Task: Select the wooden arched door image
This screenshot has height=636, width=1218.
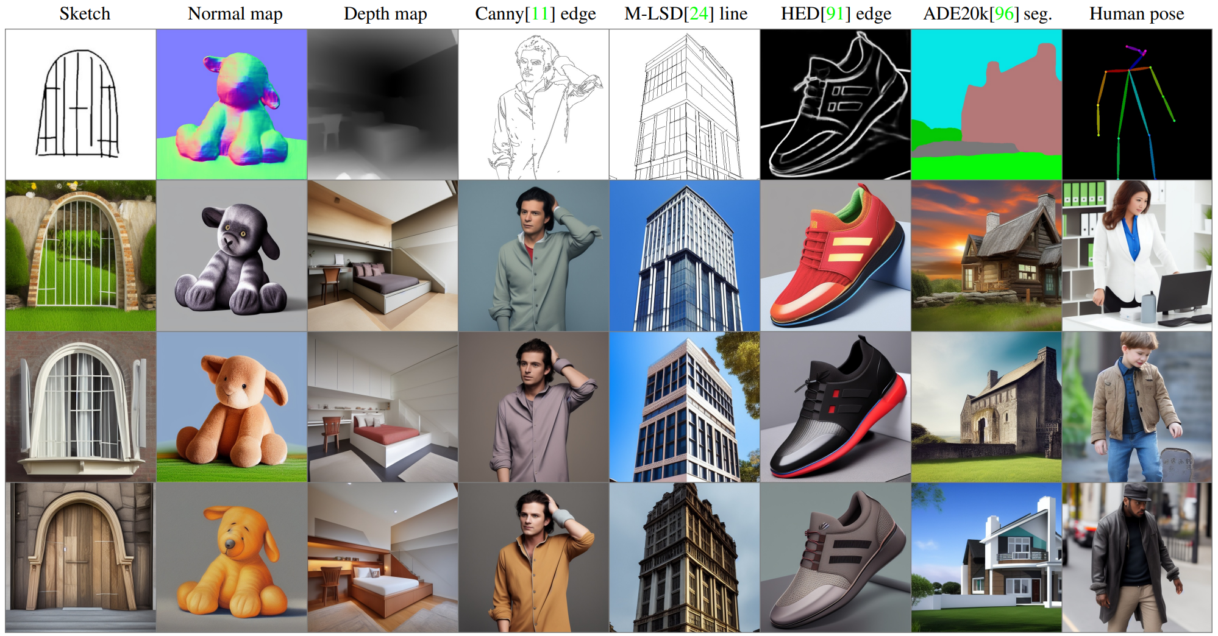Action: pyautogui.click(x=81, y=557)
